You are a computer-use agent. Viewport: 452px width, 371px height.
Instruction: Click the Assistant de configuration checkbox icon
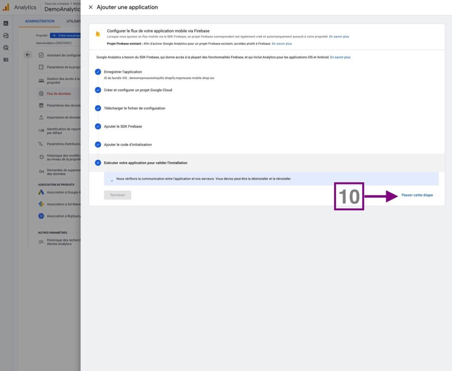41,55
